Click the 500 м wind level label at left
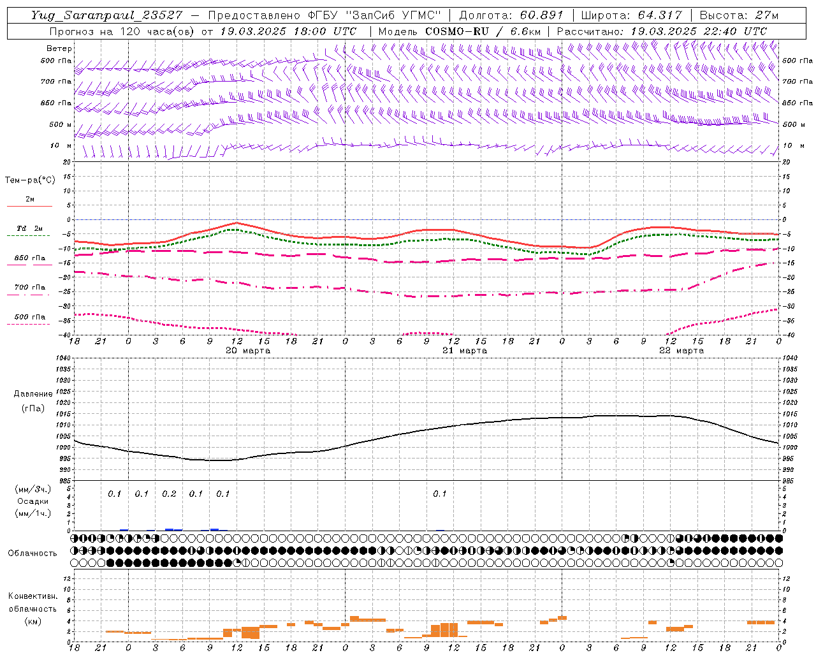This screenshot has width=816, height=653. coord(61,124)
